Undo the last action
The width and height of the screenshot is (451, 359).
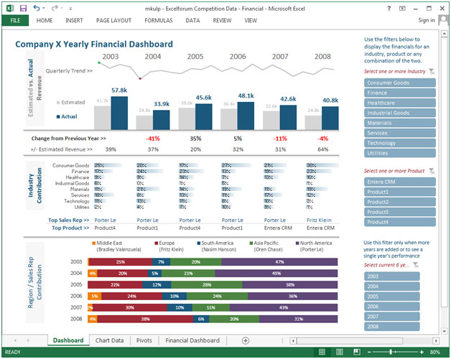coord(37,8)
